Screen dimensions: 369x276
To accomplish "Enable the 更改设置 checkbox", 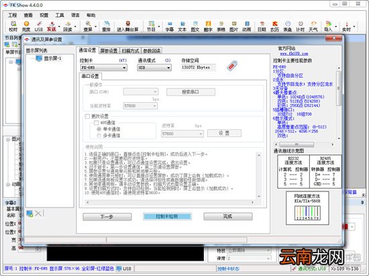I will [x=87, y=116].
